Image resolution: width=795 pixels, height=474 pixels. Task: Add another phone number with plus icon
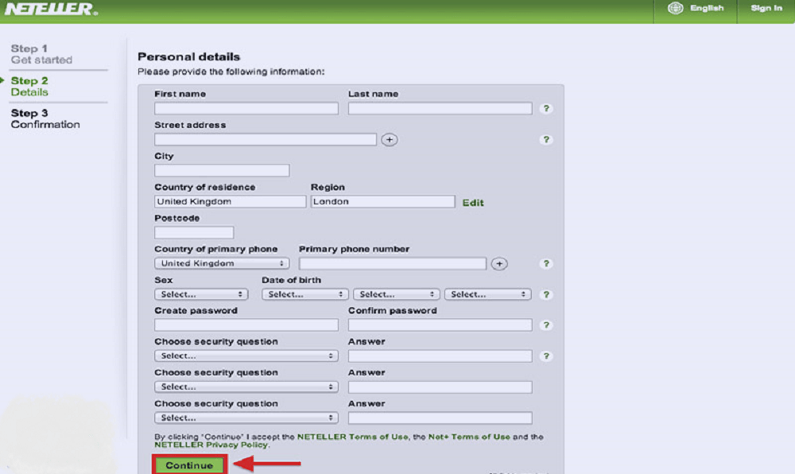tap(499, 264)
